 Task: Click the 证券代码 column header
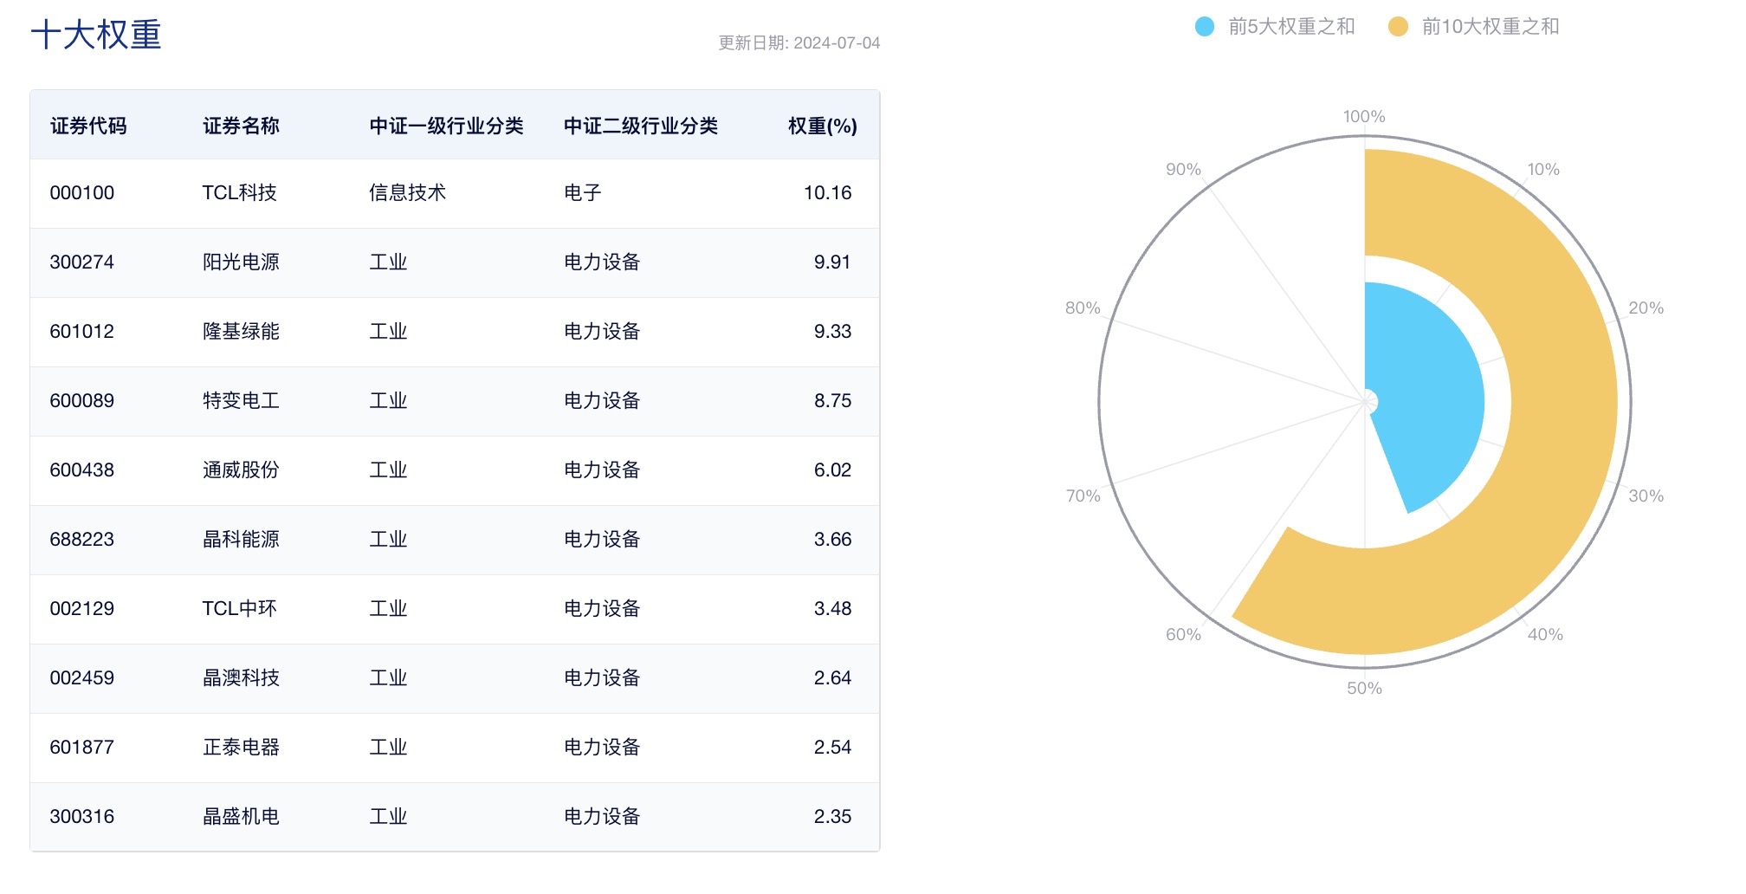coord(88,126)
